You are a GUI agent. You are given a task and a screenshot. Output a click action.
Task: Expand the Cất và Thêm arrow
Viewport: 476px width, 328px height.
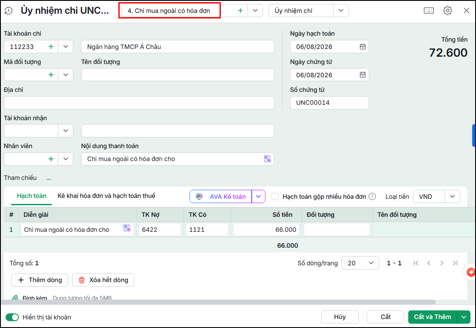(x=464, y=317)
